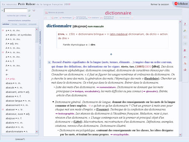
Task: Click the féminins et pluriels icon
Action: [x=47, y=13]
